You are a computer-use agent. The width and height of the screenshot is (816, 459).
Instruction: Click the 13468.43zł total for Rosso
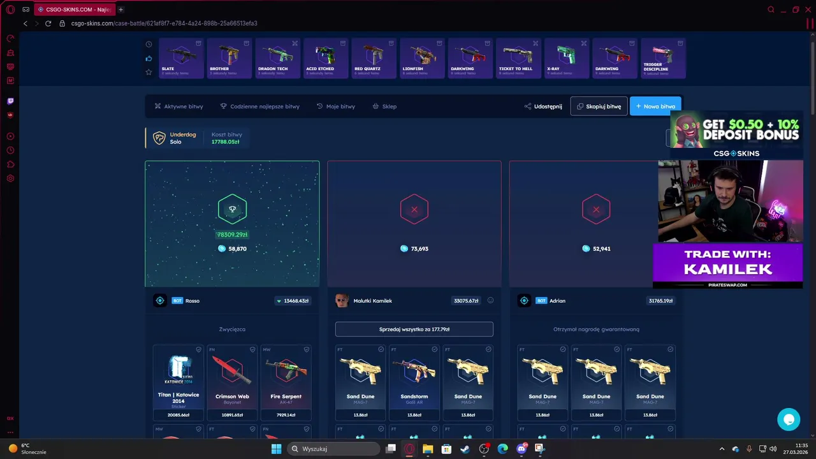(293, 301)
